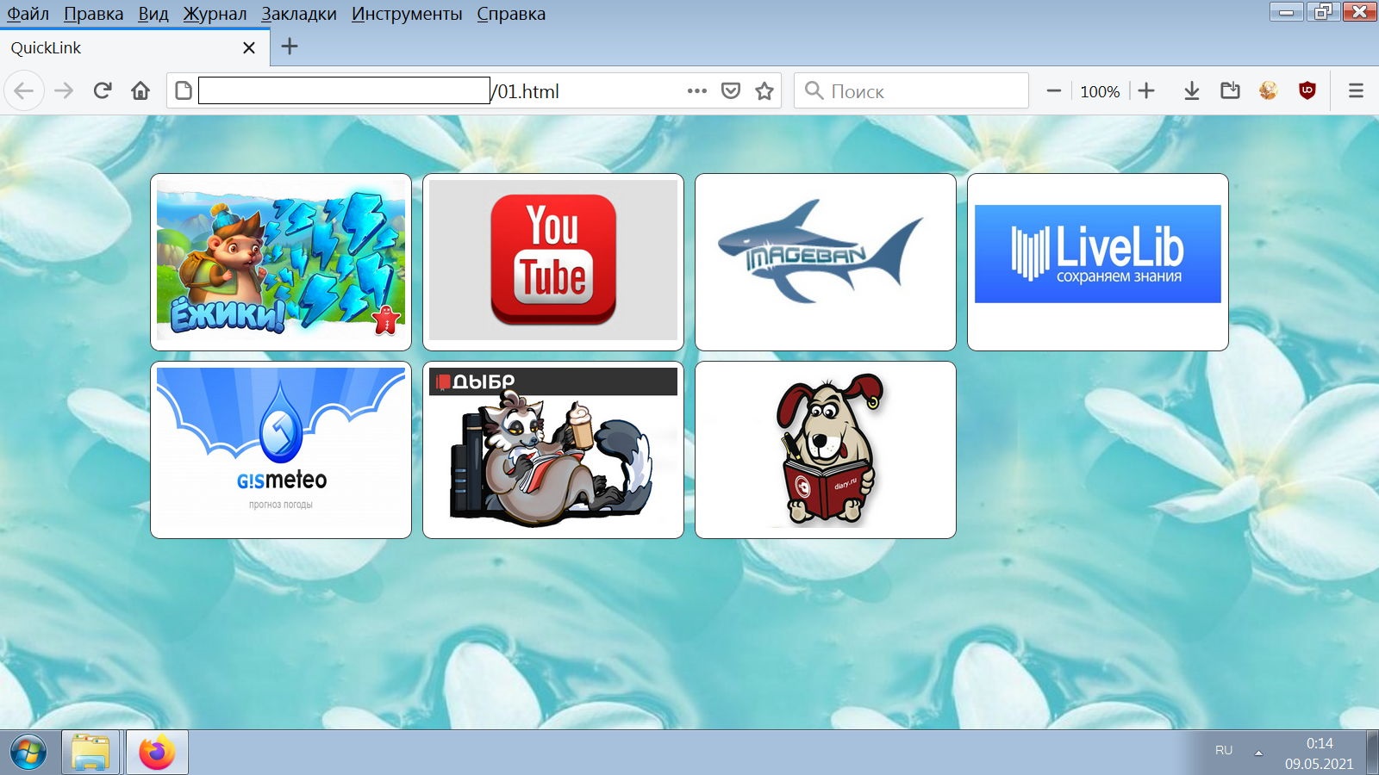Viewport: 1379px width, 775px height.
Task: Open the LiveLib tile
Action: pyautogui.click(x=1098, y=262)
